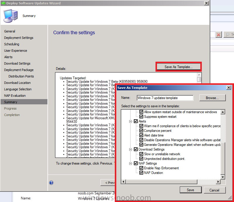Click the settings tree scroll down arrow
The width and height of the screenshot is (234, 202).
(x=223, y=177)
